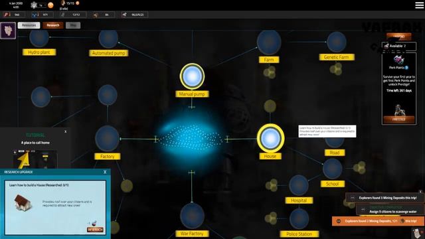Image resolution: width=425 pixels, height=239 pixels.
Task: Select the Factory research node
Action: point(107,138)
